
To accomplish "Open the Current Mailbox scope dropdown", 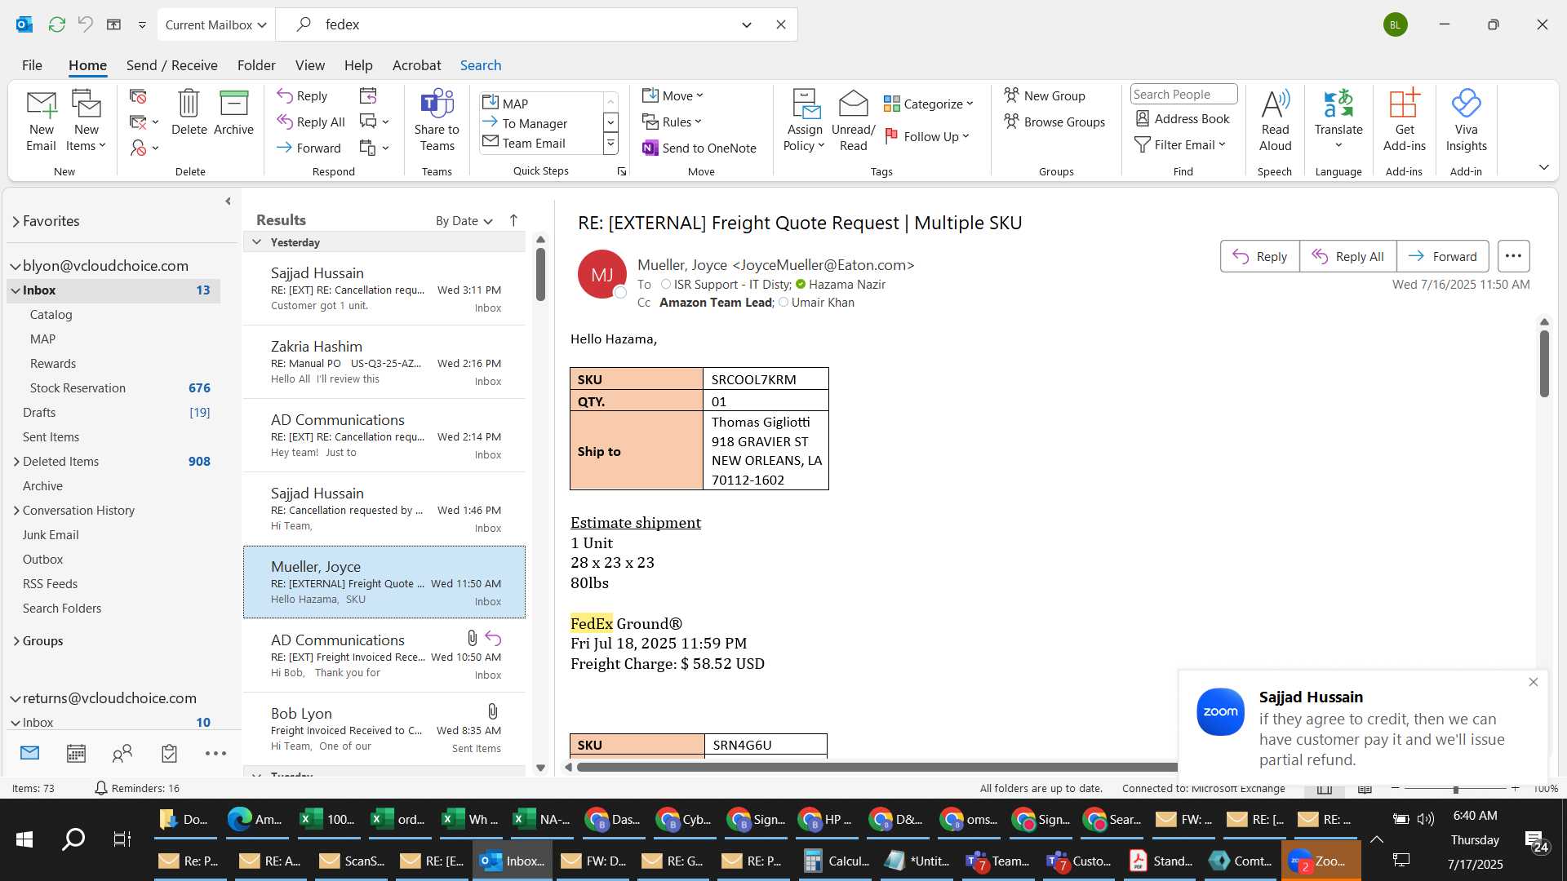I will (x=215, y=24).
